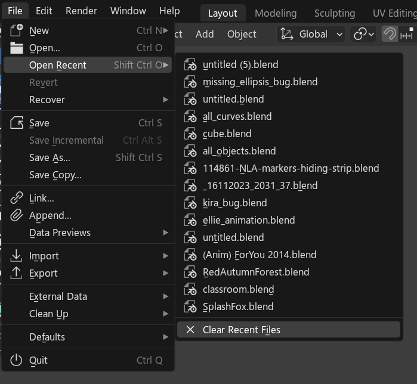
Task: Click the X icon beside Clear Recent Files
Action: pyautogui.click(x=190, y=330)
